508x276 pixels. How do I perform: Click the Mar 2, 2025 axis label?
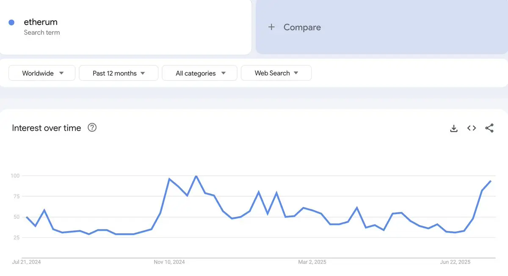tap(312, 262)
